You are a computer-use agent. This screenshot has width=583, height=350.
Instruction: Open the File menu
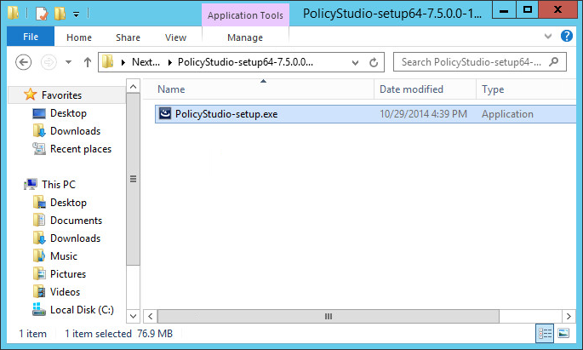[x=31, y=37]
